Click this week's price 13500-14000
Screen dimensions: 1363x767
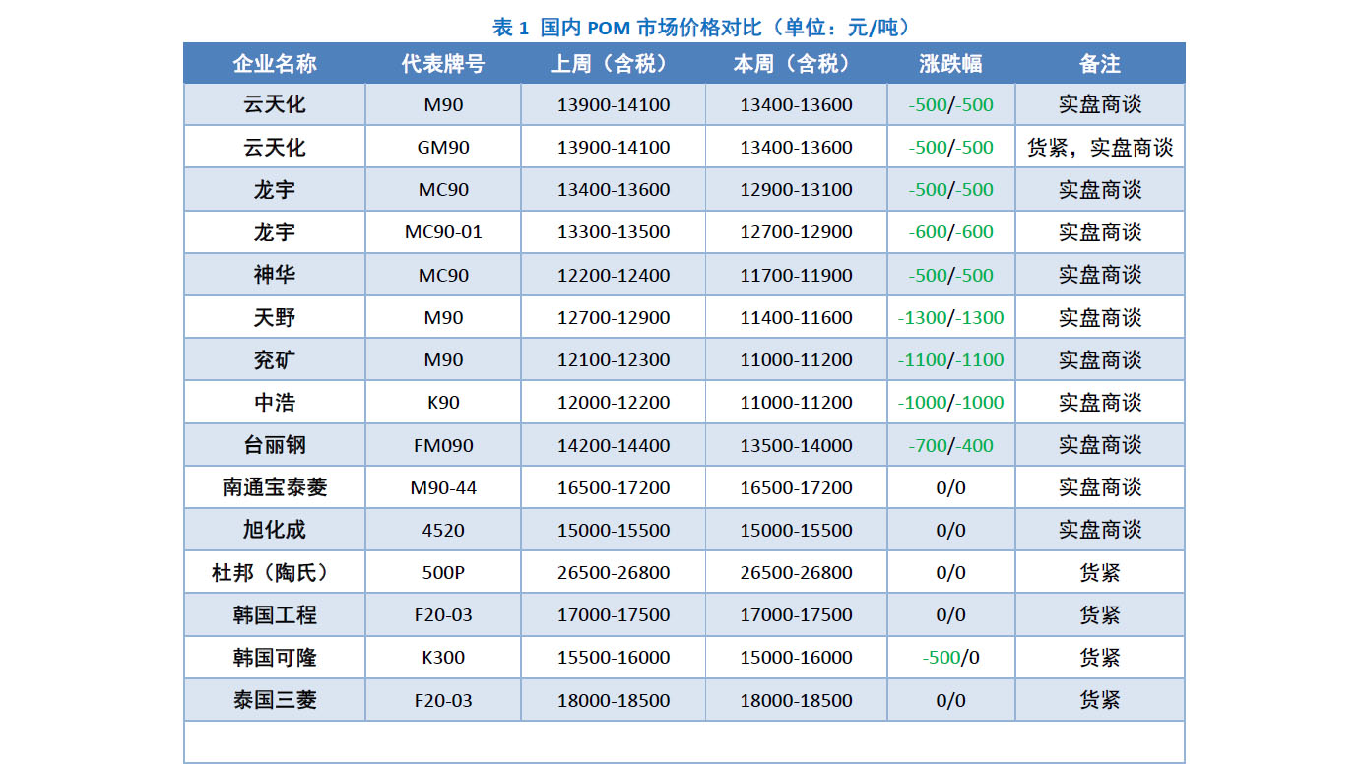point(797,445)
